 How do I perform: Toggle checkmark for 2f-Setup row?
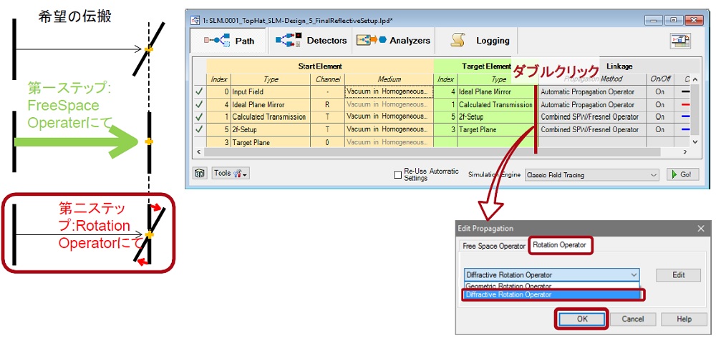[x=198, y=129]
